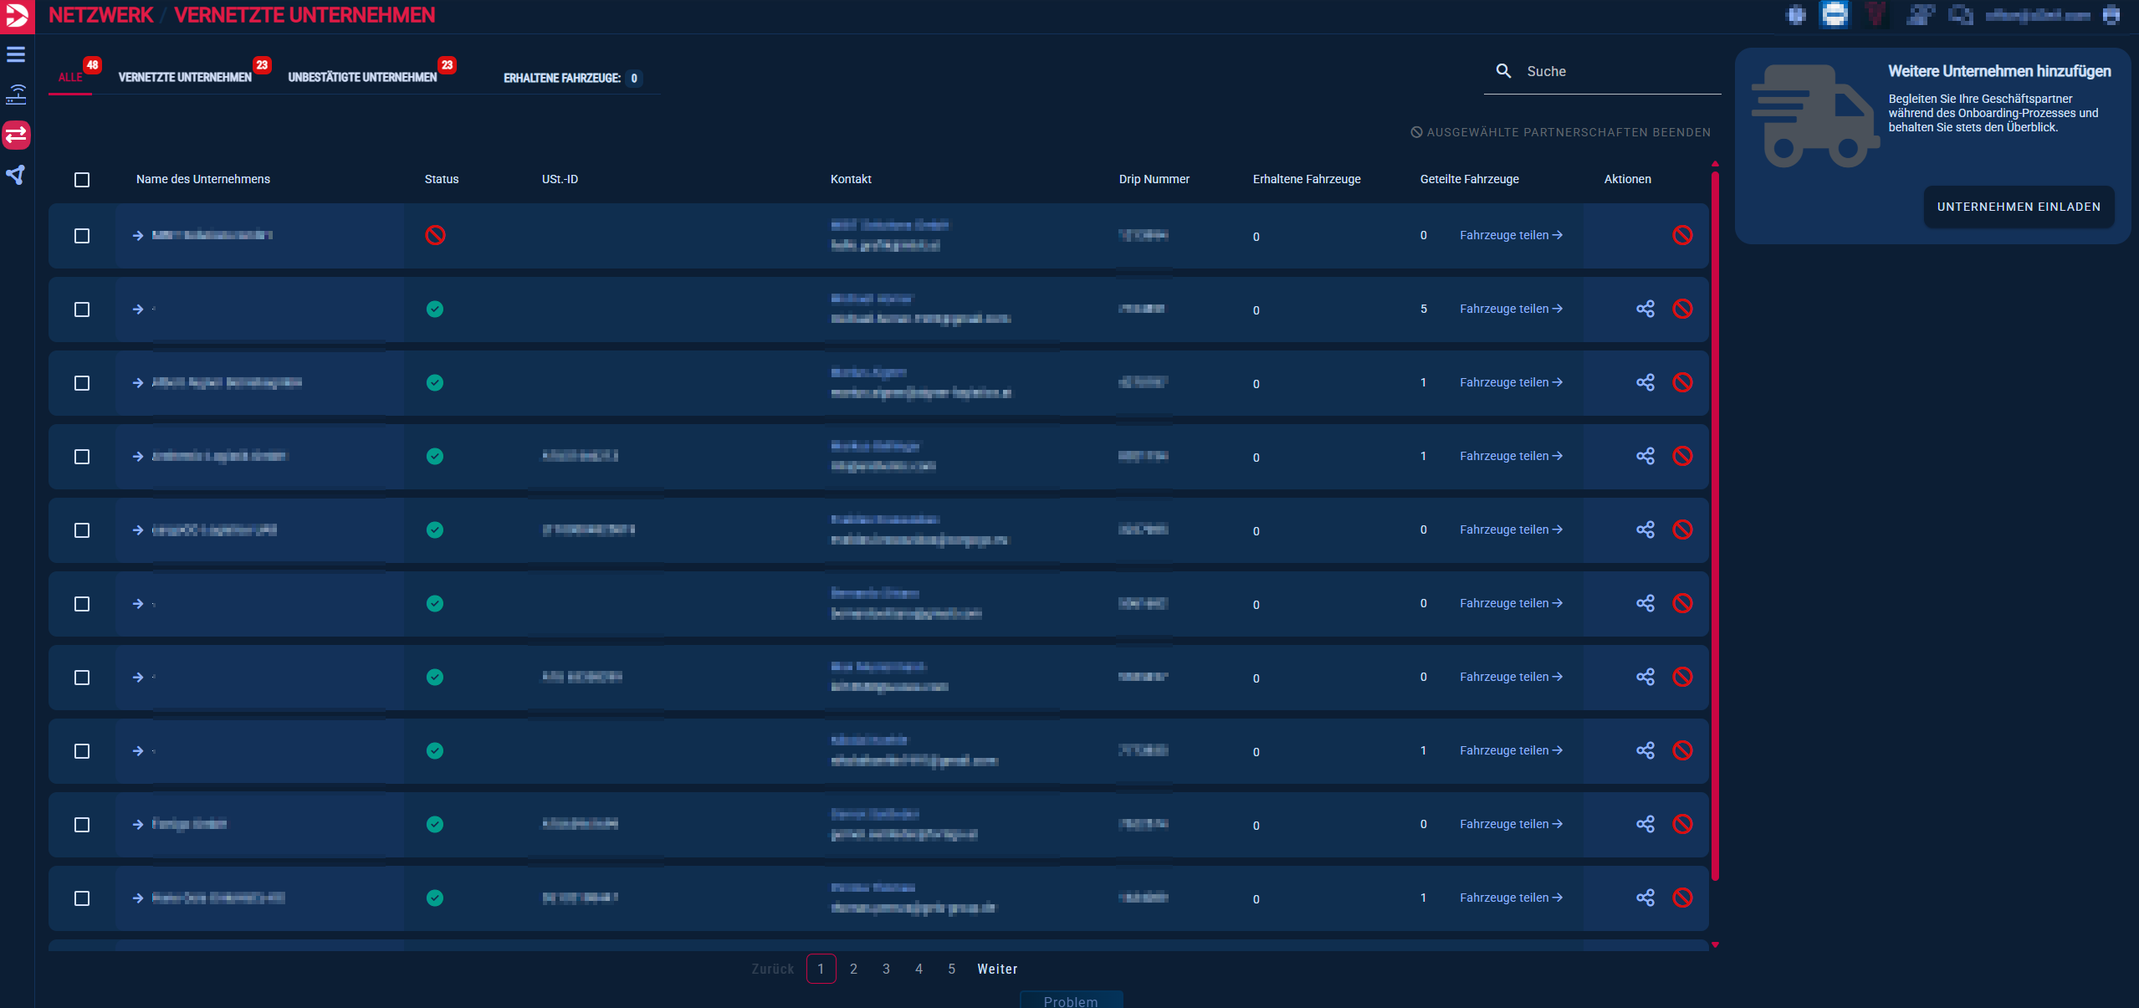Screen dimensions: 2139x1008
Task: Click the red vertical table scrollbar
Action: click(x=1715, y=524)
